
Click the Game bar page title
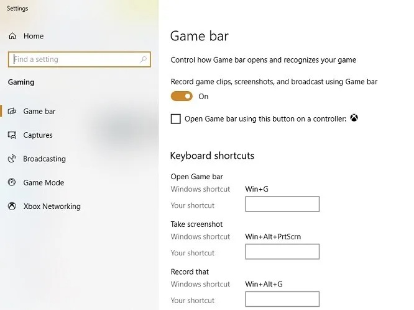click(200, 36)
